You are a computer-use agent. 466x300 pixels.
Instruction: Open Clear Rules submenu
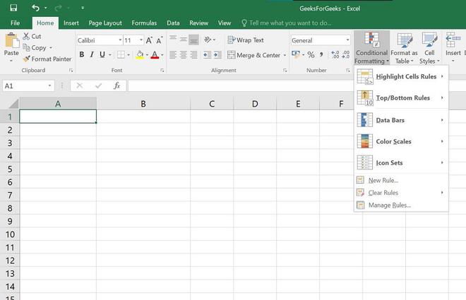pyautogui.click(x=401, y=193)
